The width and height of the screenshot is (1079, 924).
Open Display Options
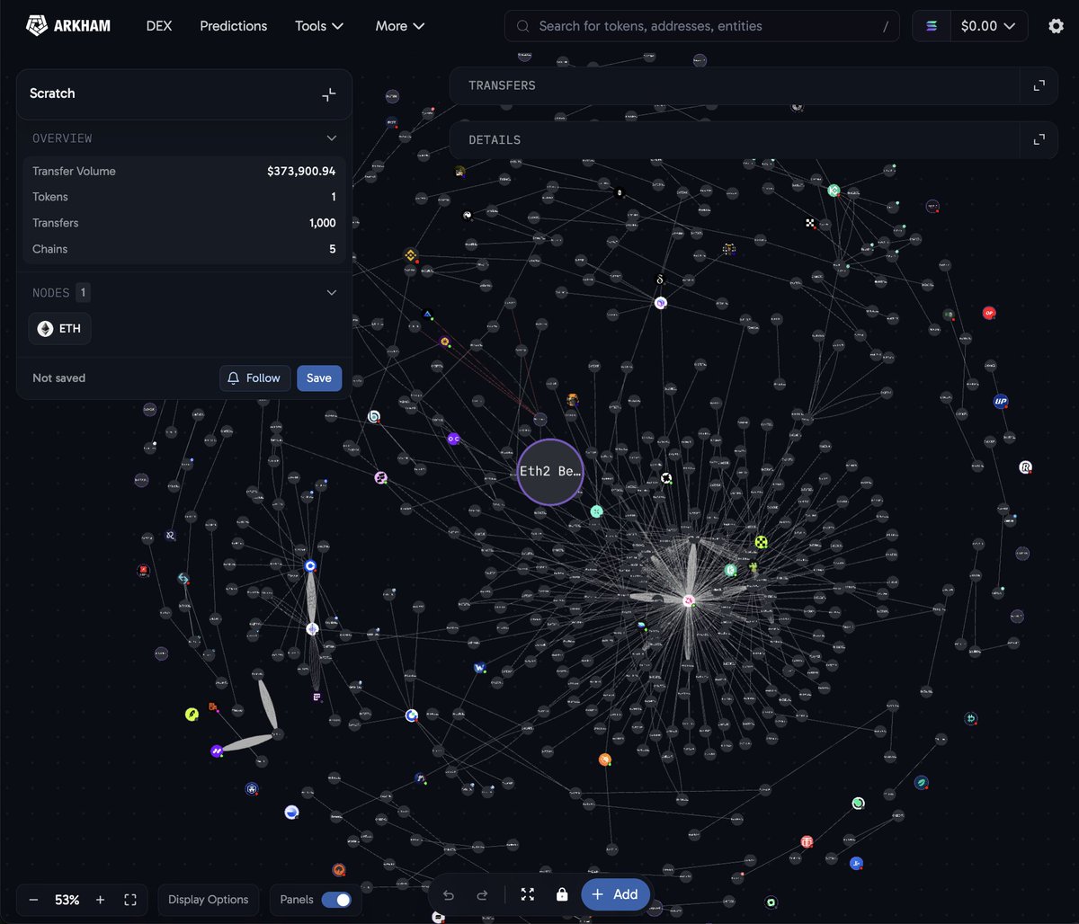tap(209, 900)
